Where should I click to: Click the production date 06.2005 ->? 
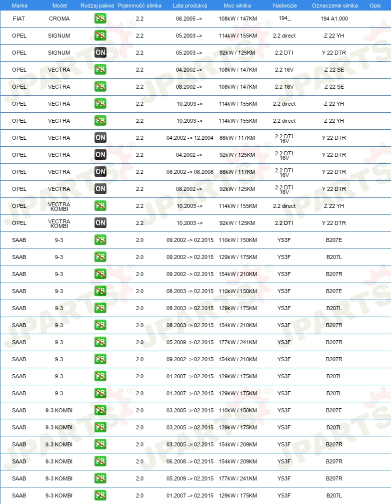[189, 19]
